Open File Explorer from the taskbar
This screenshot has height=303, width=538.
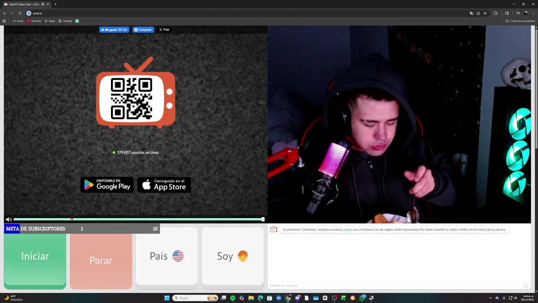tap(251, 298)
